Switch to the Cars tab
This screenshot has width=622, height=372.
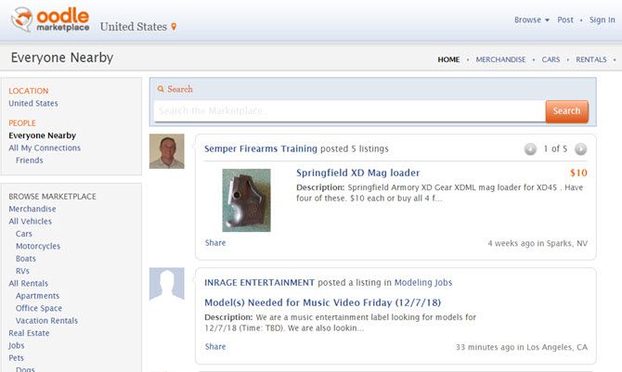(x=551, y=59)
